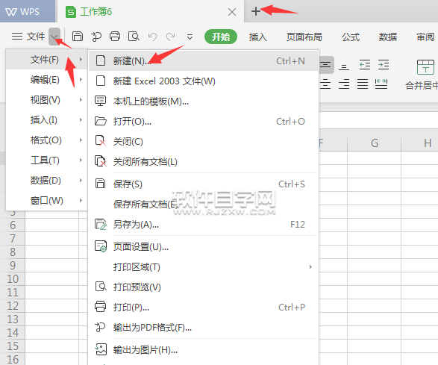Open the quick access toolbar customize dropdown
Screen dimensions: 438x365
click(x=190, y=37)
